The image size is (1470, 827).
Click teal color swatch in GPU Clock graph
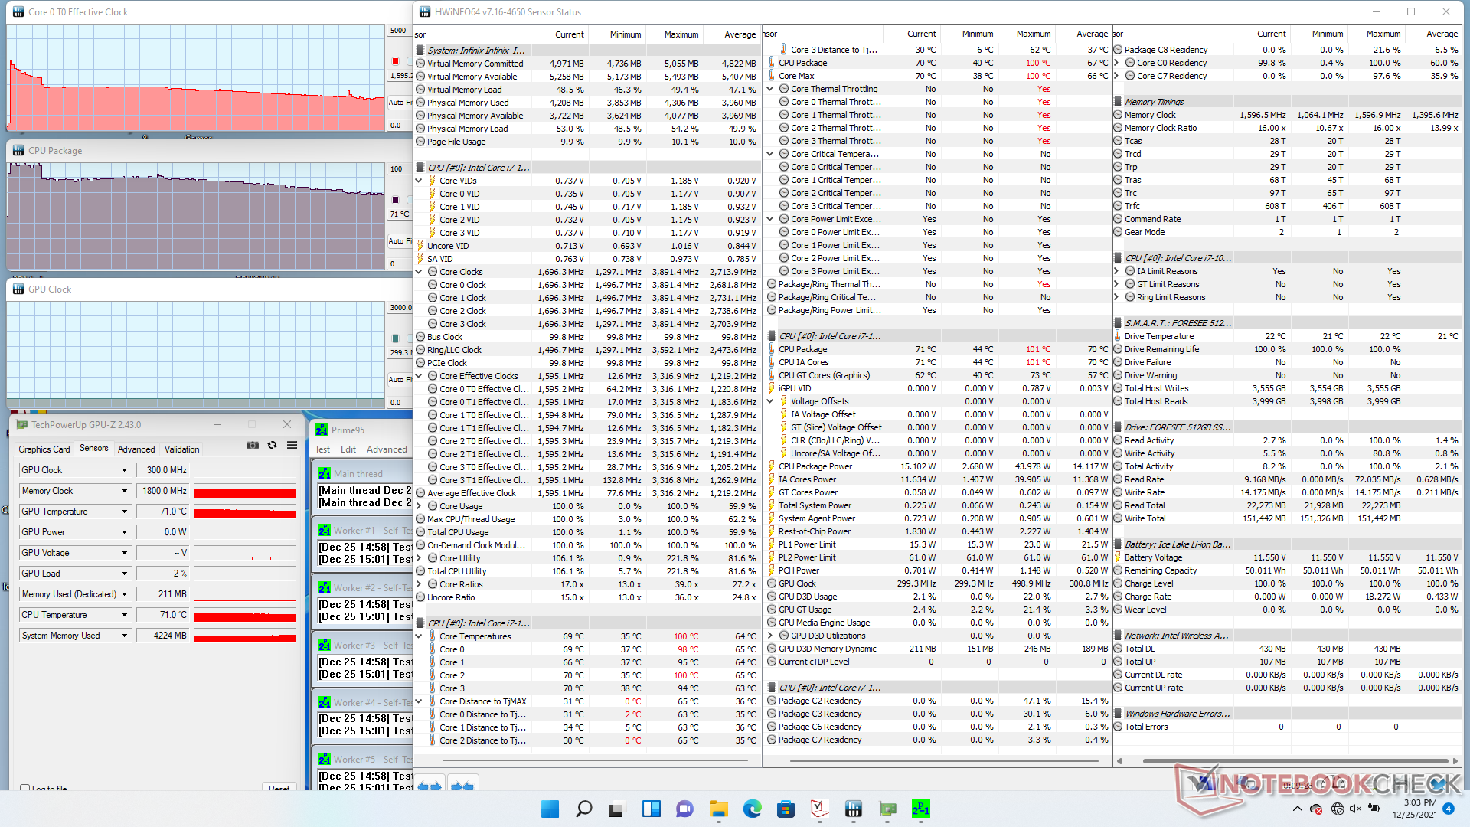tap(396, 338)
